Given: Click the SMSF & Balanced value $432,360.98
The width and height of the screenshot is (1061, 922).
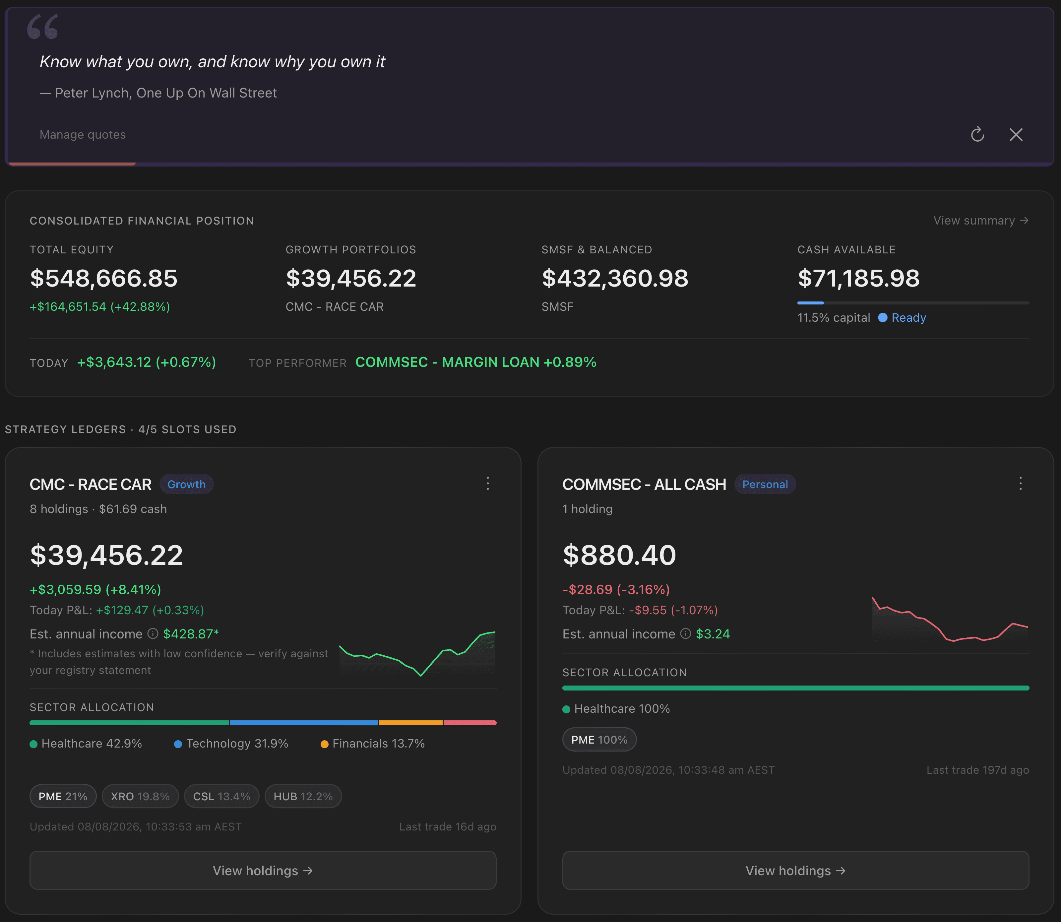Looking at the screenshot, I should tap(615, 278).
